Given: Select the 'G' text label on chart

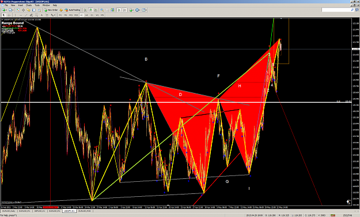Looking at the screenshot, I should tap(227, 182).
